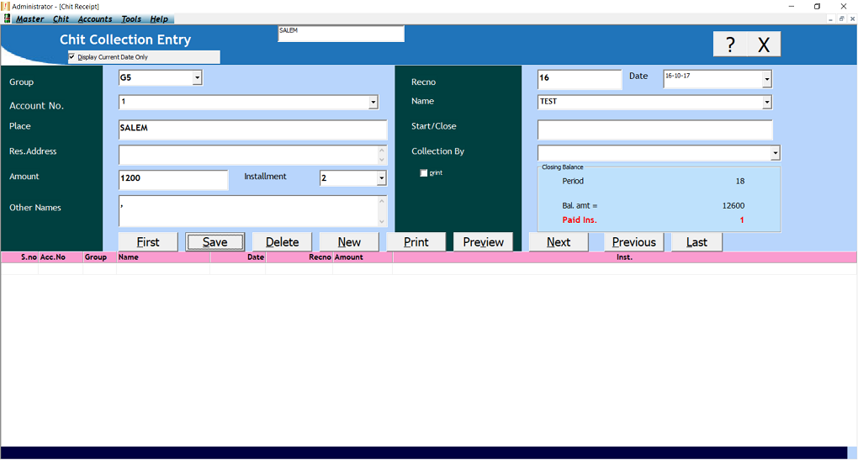Click the application icon in the menu bar

click(7, 19)
